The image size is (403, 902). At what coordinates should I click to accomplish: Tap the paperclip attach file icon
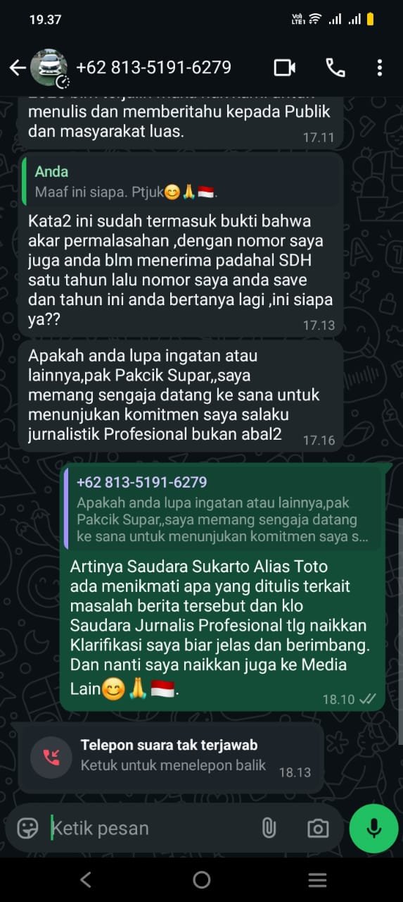[x=269, y=828]
